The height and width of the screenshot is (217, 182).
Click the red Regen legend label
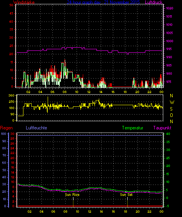coord(6,128)
